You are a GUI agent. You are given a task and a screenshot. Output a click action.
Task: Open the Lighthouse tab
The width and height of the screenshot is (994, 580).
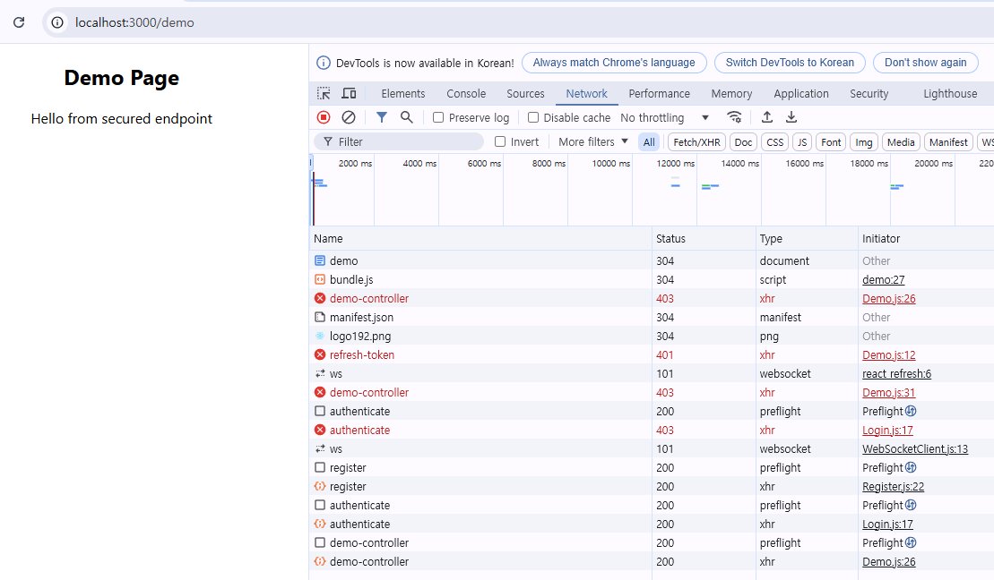tap(950, 93)
